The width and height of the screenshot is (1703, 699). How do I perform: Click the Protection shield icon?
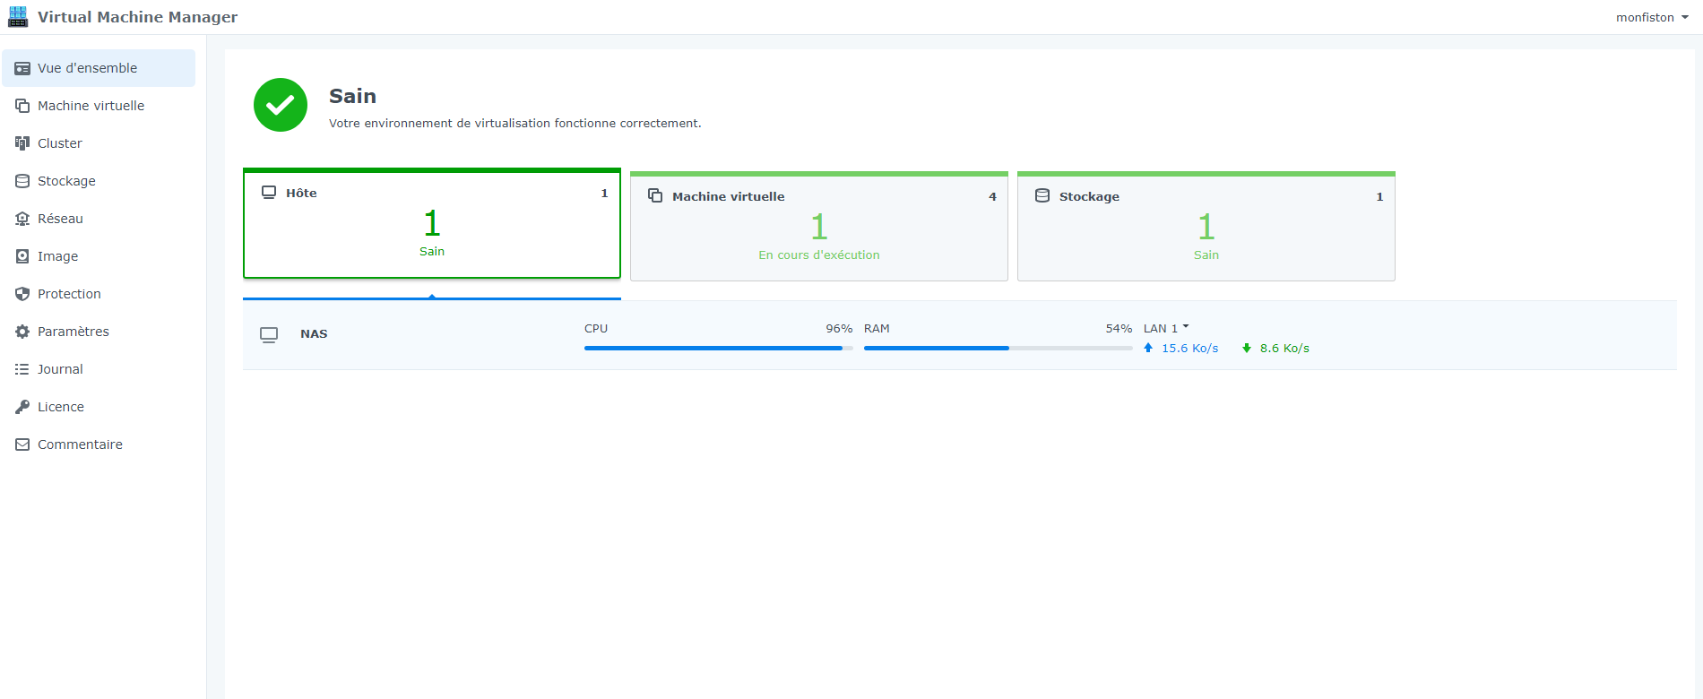(x=22, y=294)
